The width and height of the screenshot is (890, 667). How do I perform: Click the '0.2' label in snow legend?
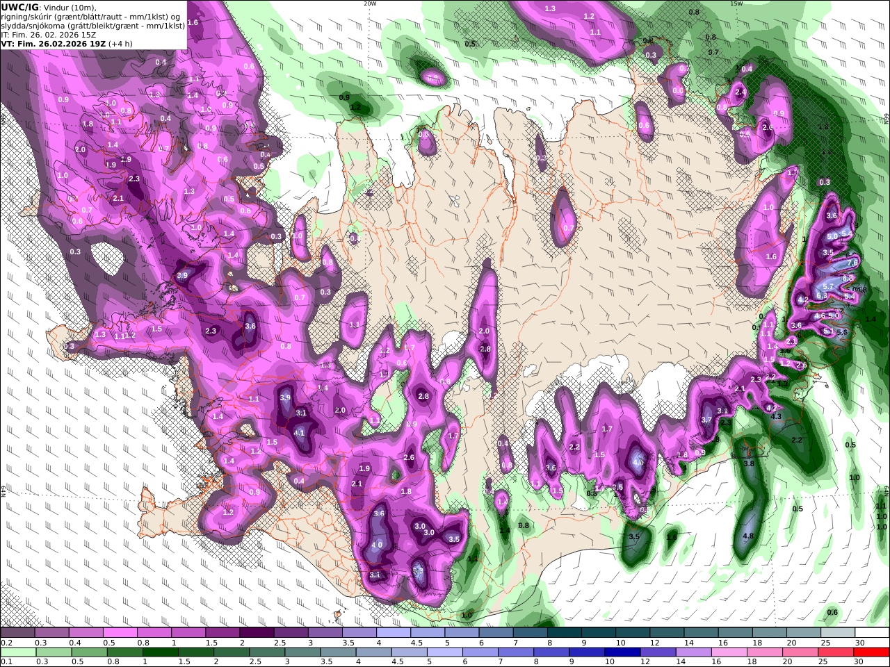(x=6, y=643)
